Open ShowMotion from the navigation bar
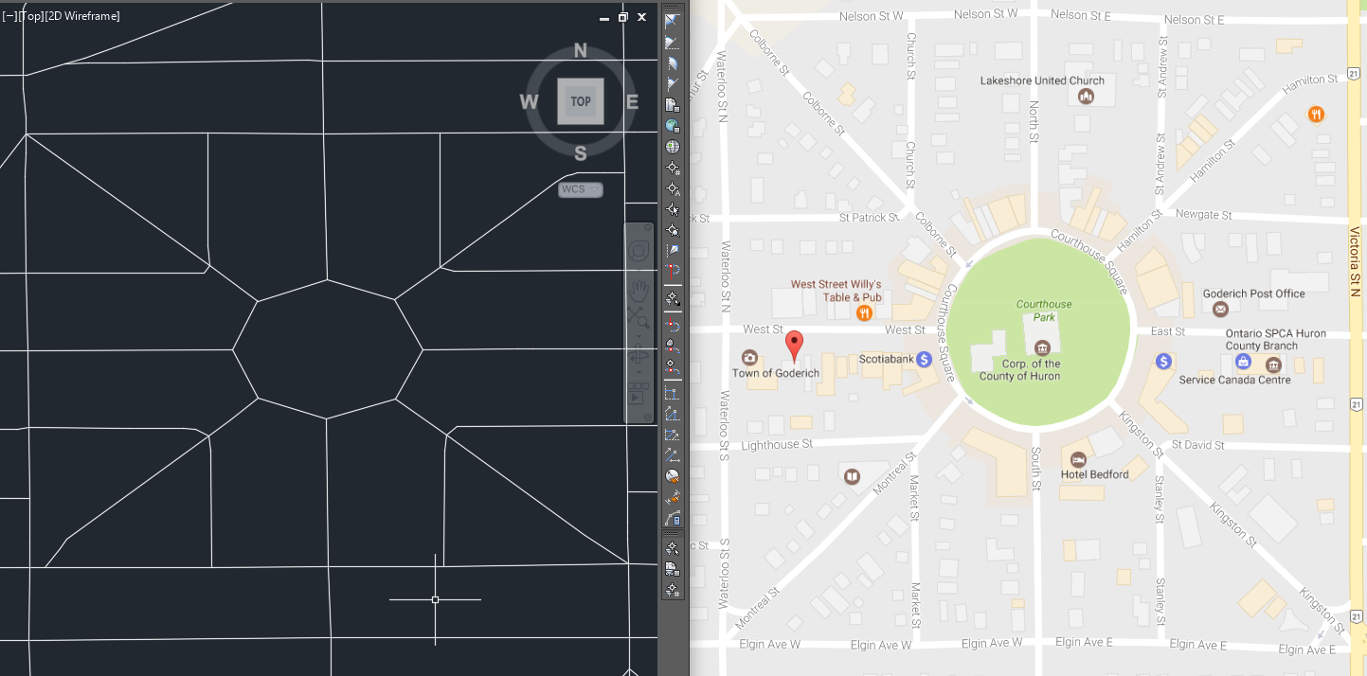This screenshot has height=676, width=1367. (639, 392)
